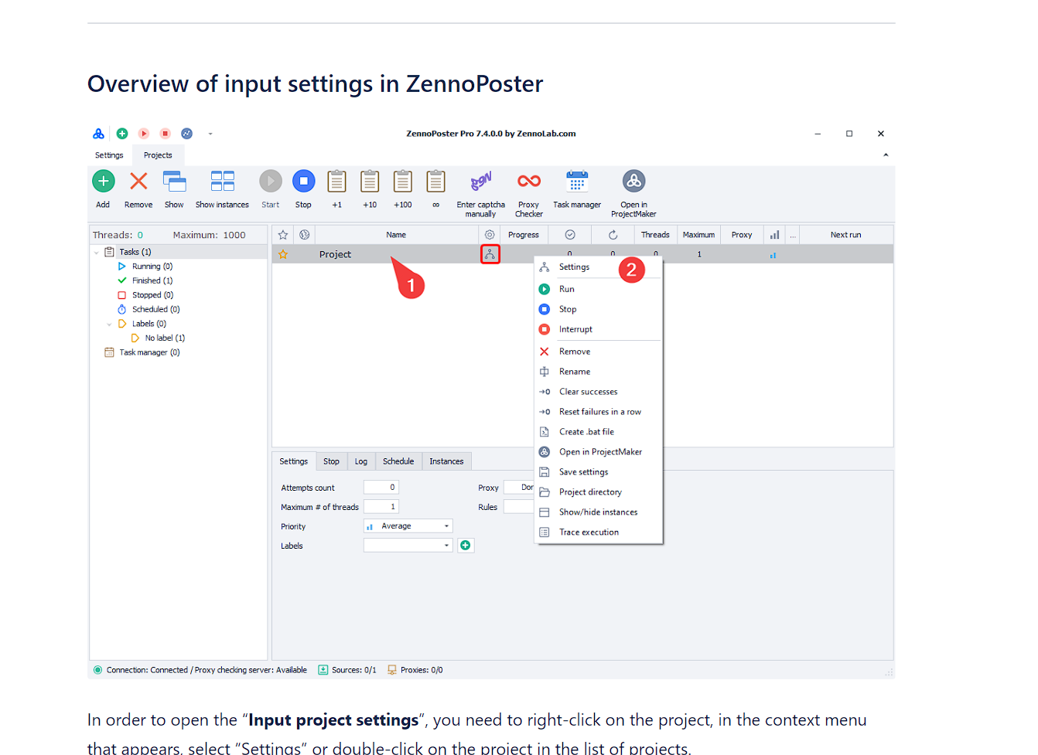Viewport: 1038px width, 755px height.
Task: Click the green plus button beside Labels
Action: click(466, 546)
